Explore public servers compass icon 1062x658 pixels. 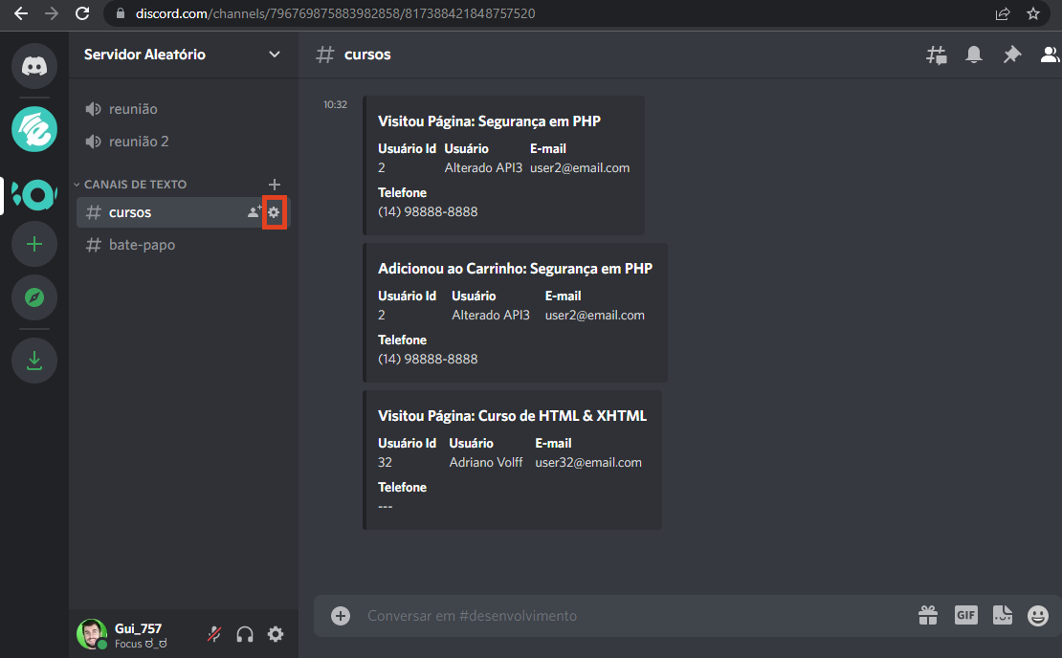click(x=34, y=297)
